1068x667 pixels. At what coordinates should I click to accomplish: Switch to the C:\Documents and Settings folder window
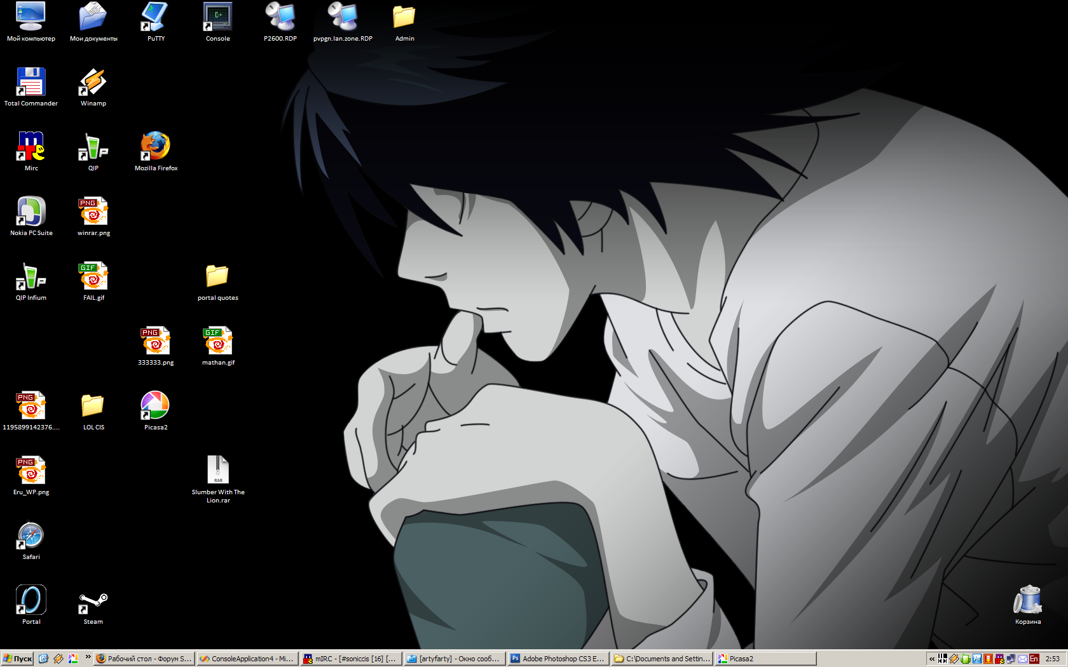point(662,659)
